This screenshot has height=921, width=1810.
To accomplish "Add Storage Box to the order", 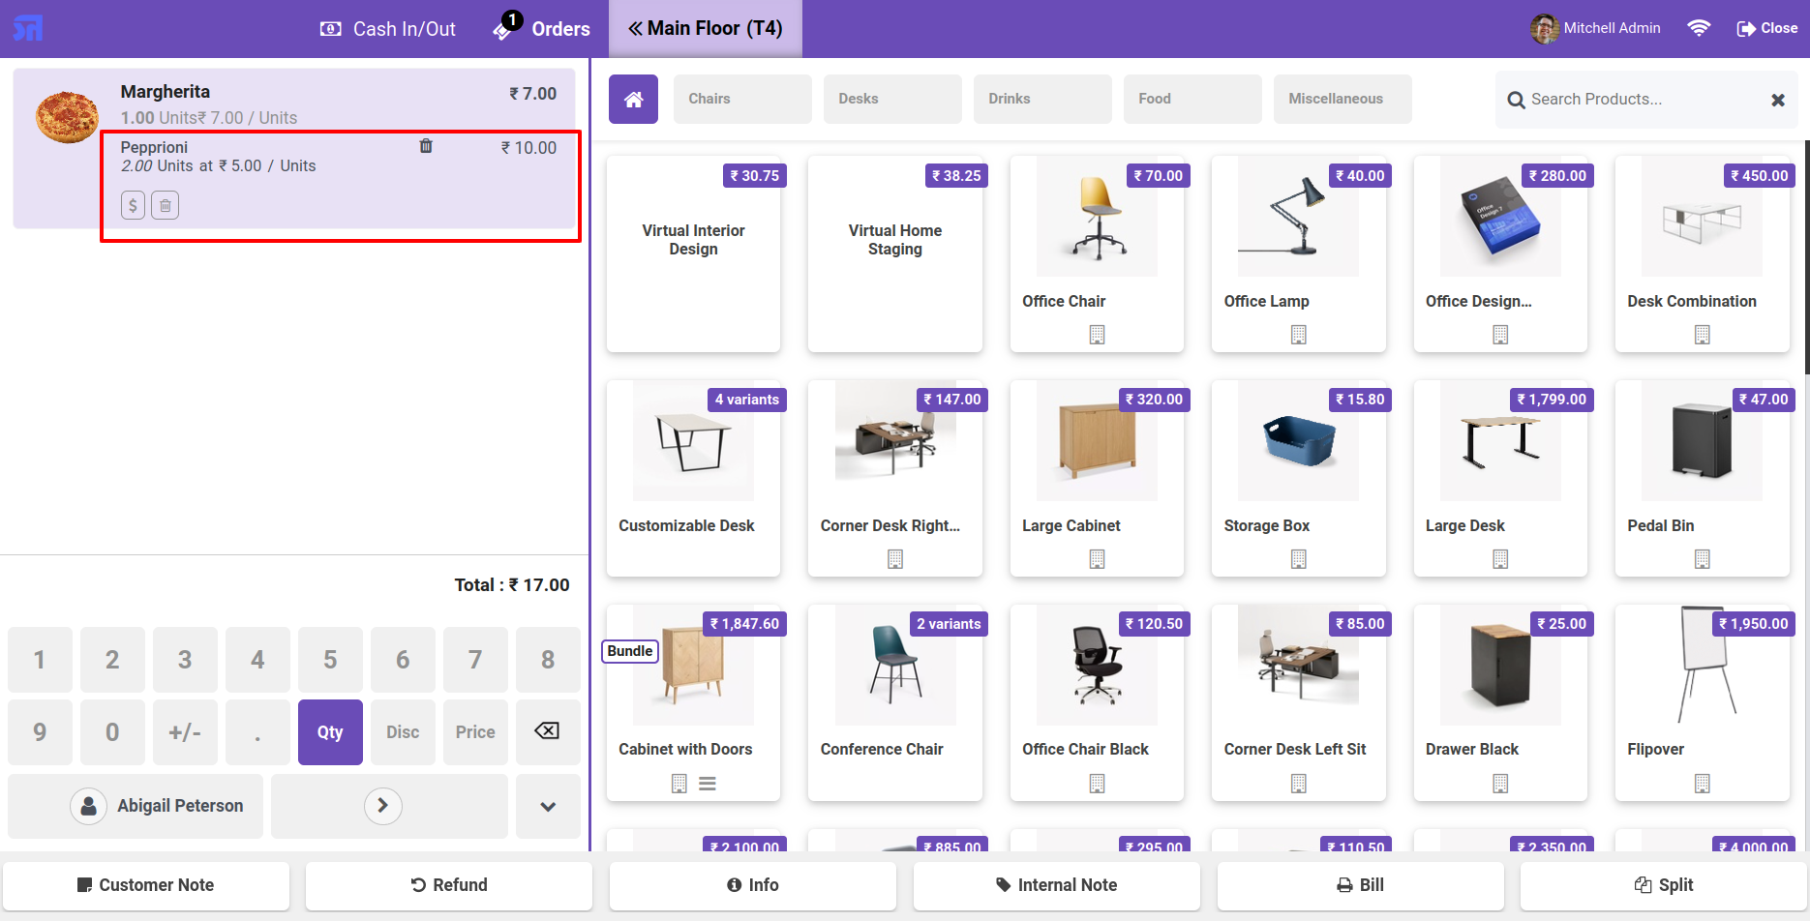I will tap(1298, 478).
